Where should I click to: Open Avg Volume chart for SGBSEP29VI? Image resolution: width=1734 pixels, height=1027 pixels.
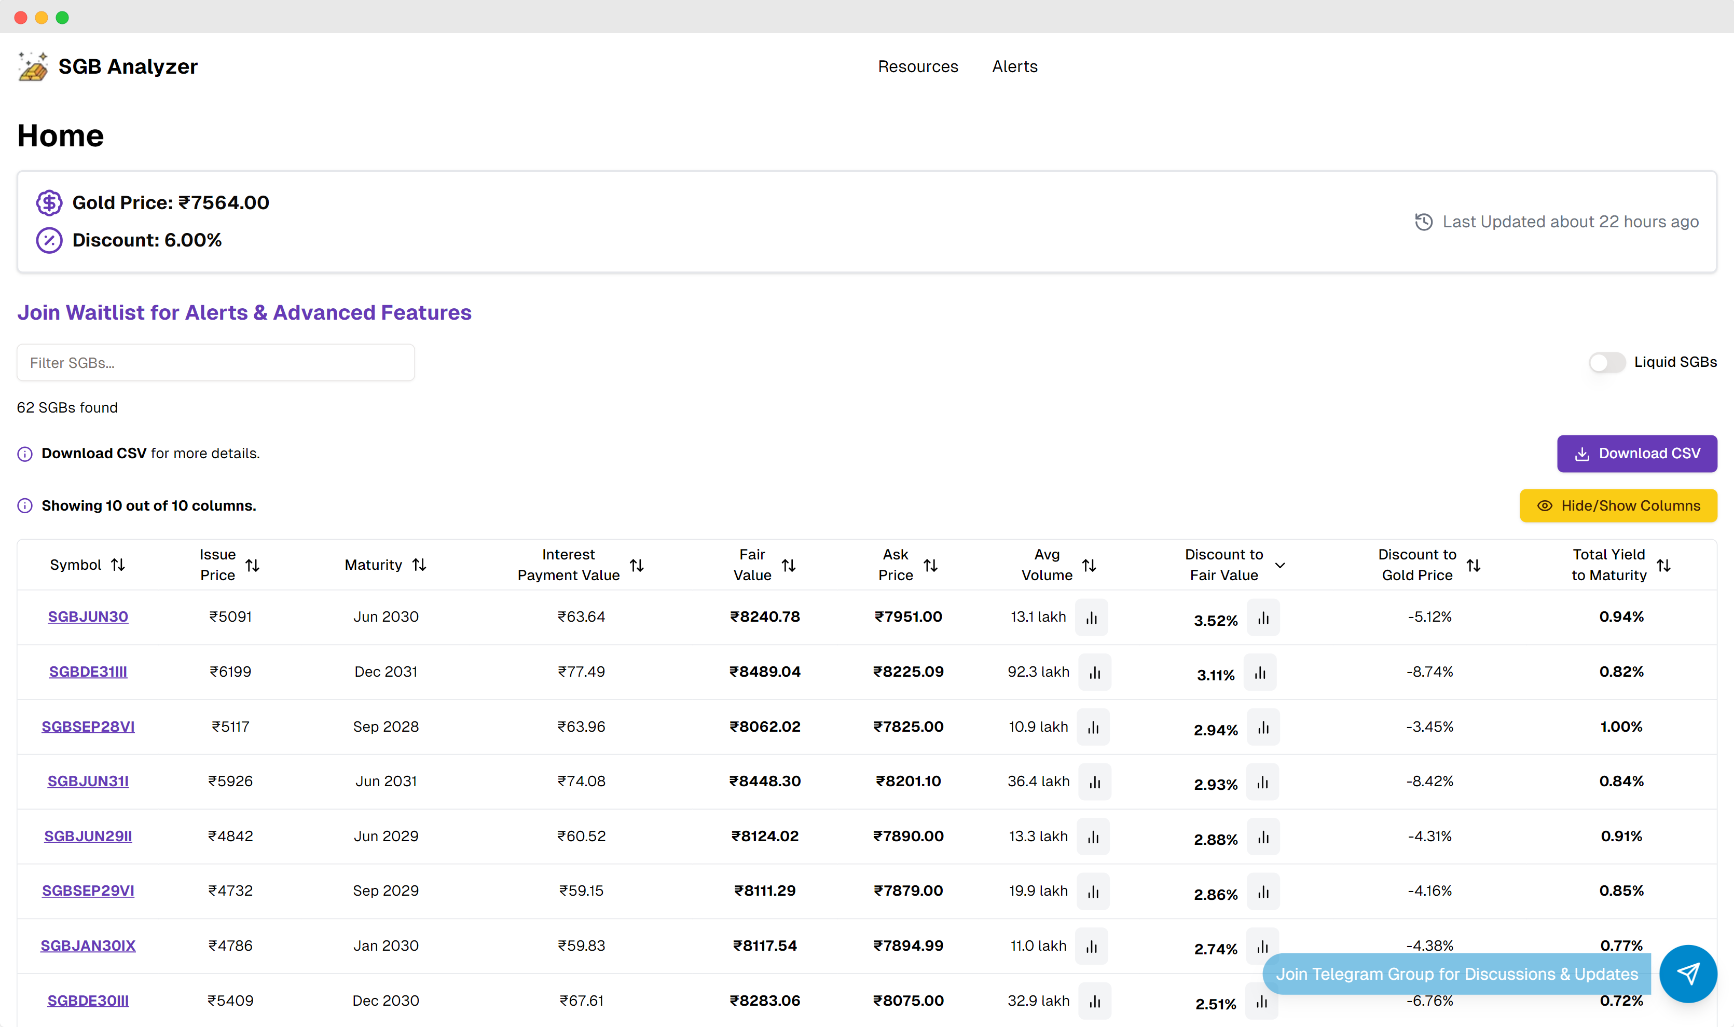pos(1093,891)
